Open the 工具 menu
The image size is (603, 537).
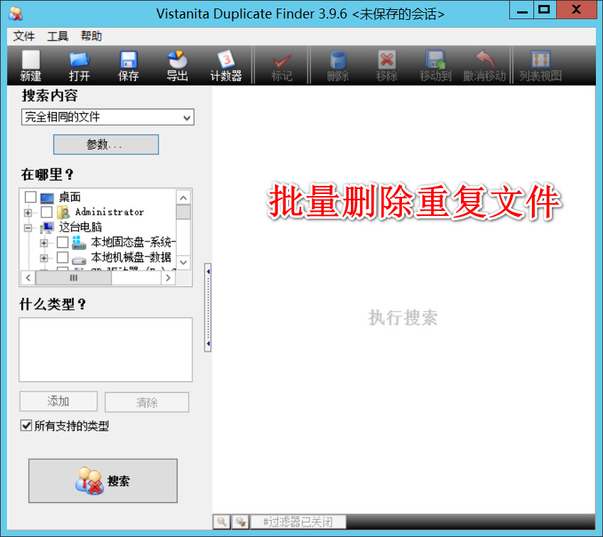58,36
